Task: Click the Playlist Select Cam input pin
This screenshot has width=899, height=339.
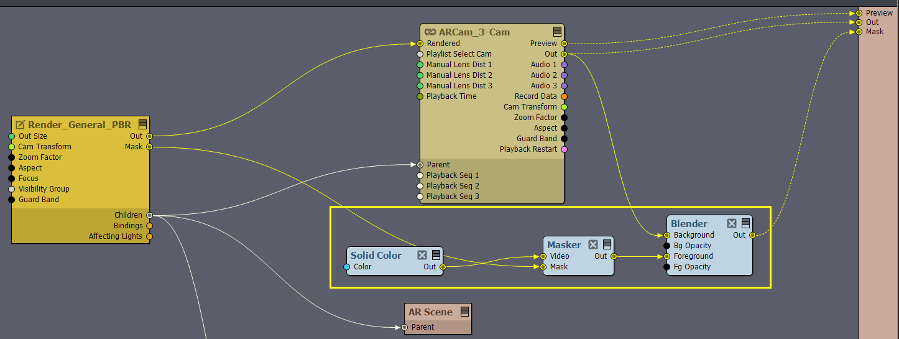Action: click(x=420, y=54)
